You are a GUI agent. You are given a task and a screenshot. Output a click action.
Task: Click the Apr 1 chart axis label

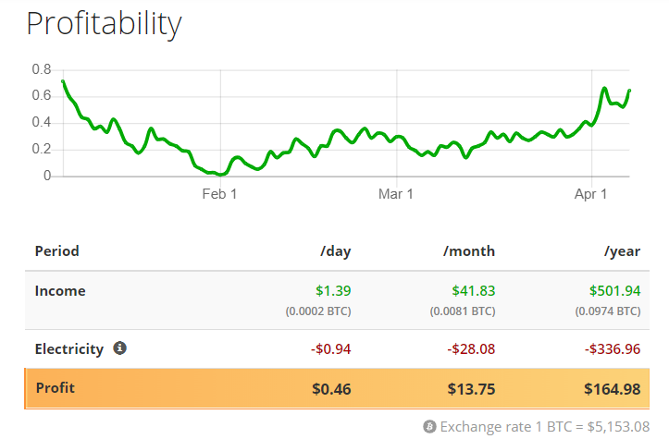pyautogui.click(x=590, y=194)
